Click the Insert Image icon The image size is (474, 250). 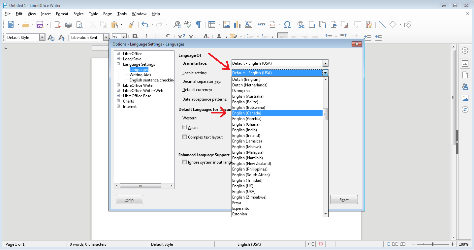(x=227, y=24)
